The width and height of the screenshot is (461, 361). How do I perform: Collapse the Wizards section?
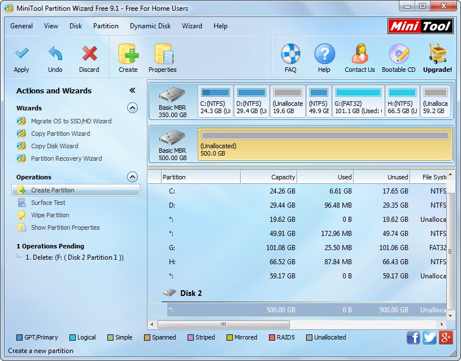132,108
